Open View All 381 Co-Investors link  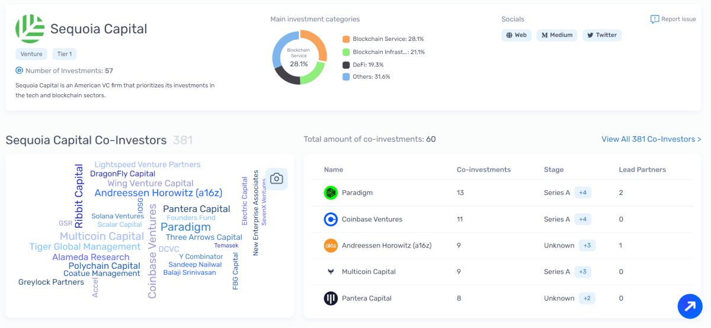[x=651, y=139]
